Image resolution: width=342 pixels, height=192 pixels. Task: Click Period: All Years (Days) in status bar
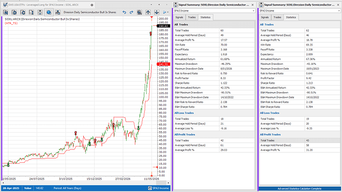[67, 189]
